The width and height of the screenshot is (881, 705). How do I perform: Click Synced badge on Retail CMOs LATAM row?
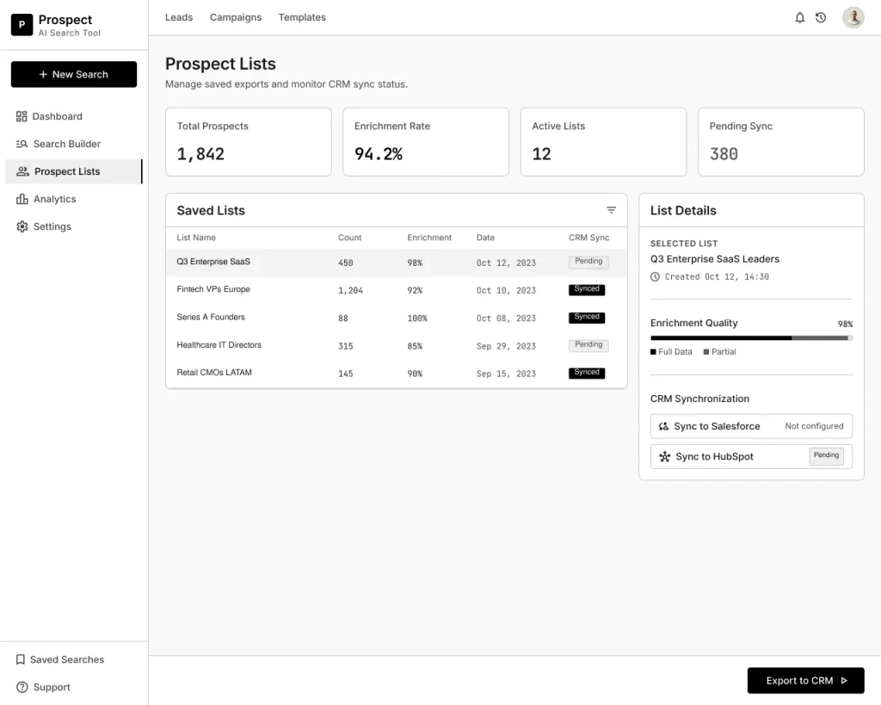(587, 373)
